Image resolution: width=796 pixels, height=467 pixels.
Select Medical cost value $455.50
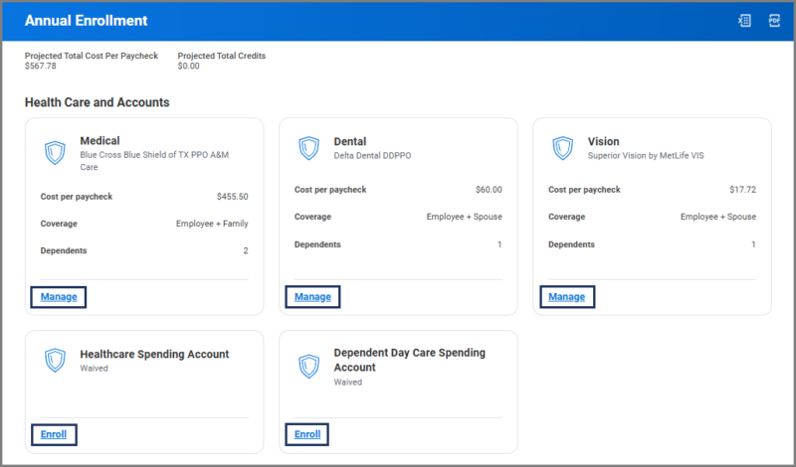[x=233, y=197]
